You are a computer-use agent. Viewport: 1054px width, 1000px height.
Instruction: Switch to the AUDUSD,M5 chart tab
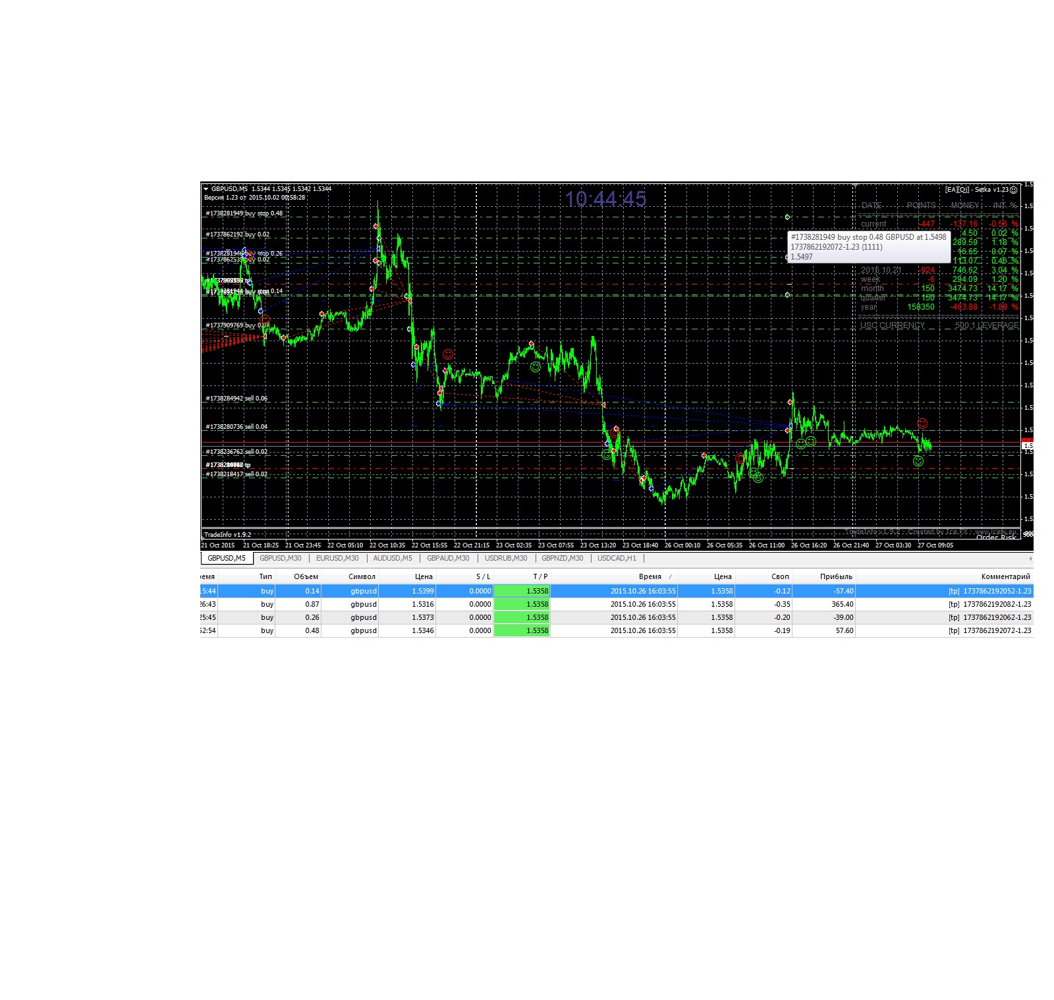tap(393, 558)
